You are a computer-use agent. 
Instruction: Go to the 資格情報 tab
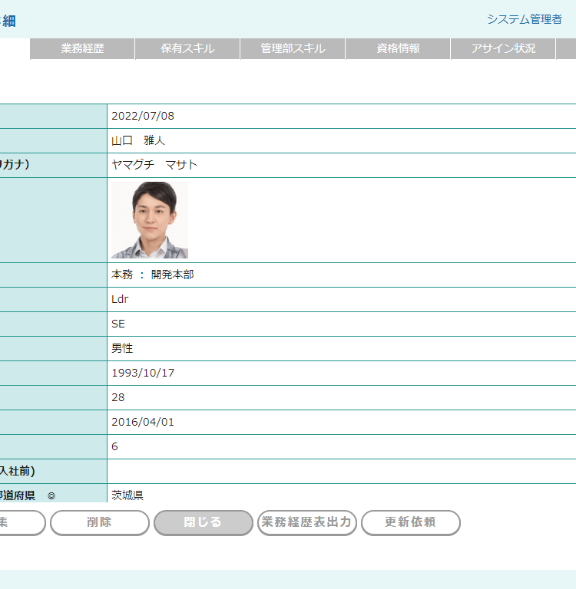point(398,48)
